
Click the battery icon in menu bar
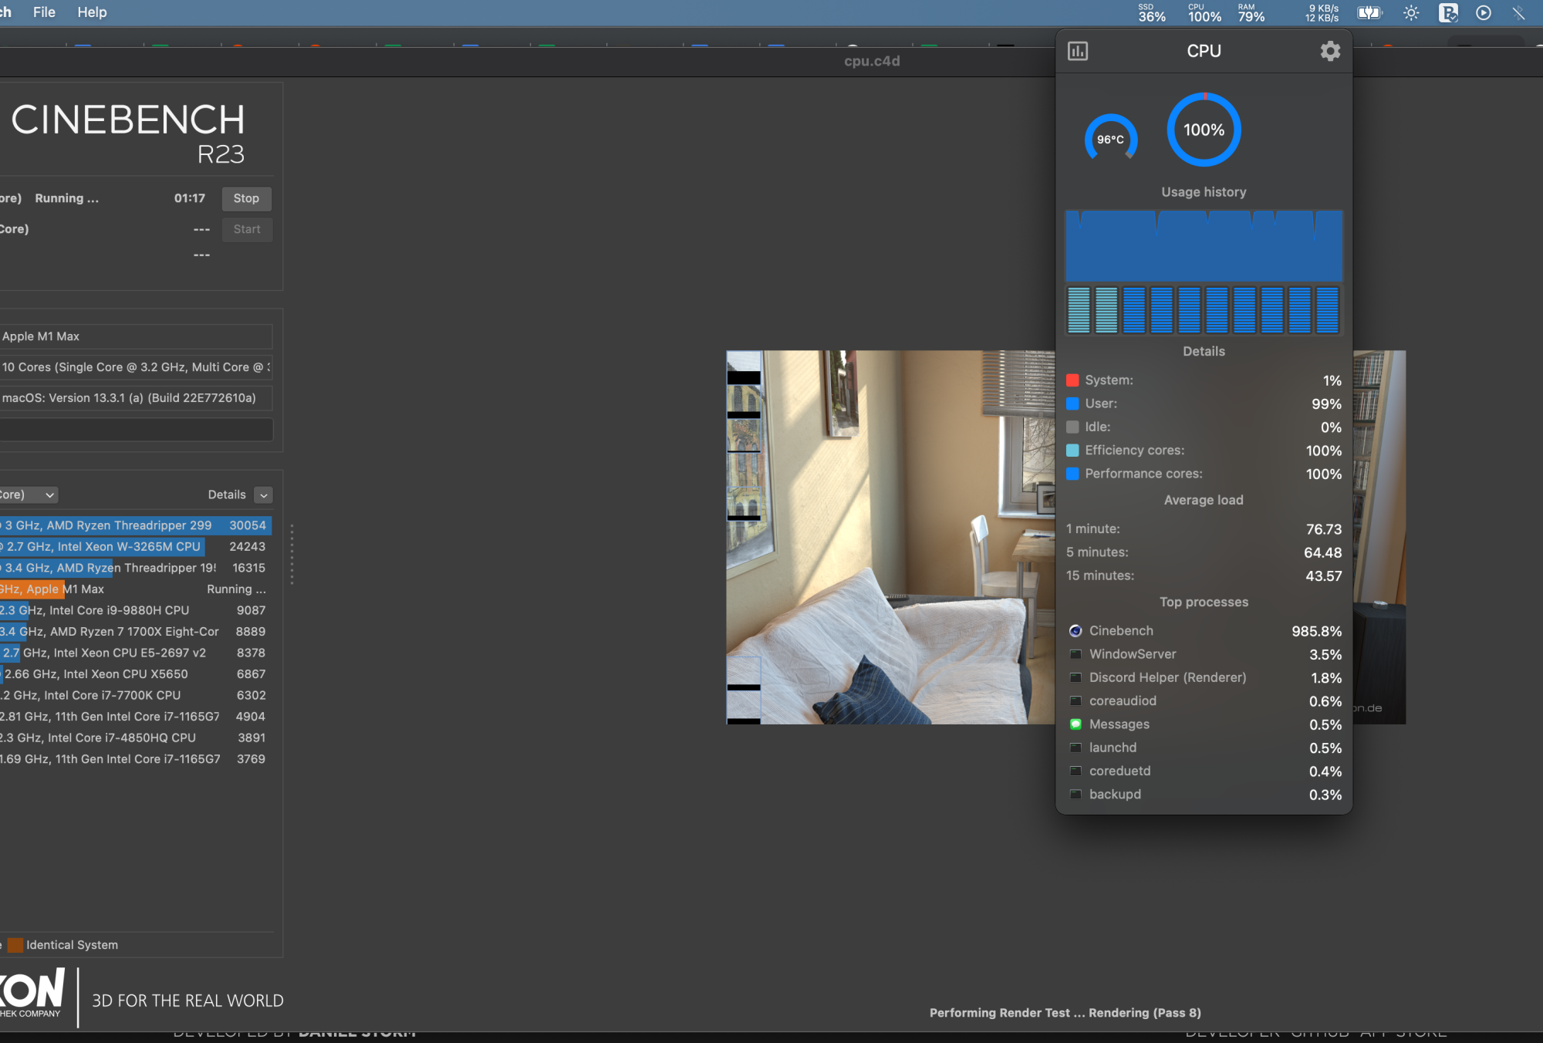(x=1369, y=12)
